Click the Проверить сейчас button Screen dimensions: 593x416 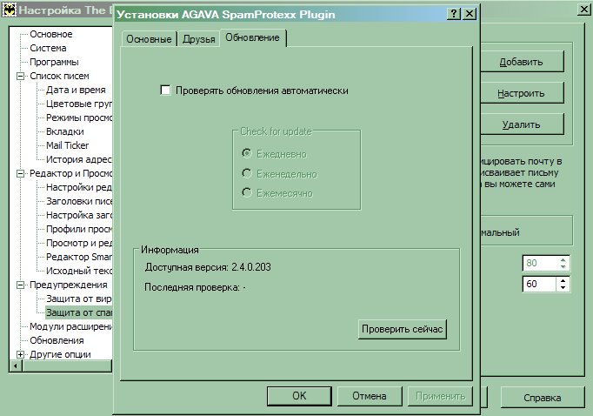402,329
